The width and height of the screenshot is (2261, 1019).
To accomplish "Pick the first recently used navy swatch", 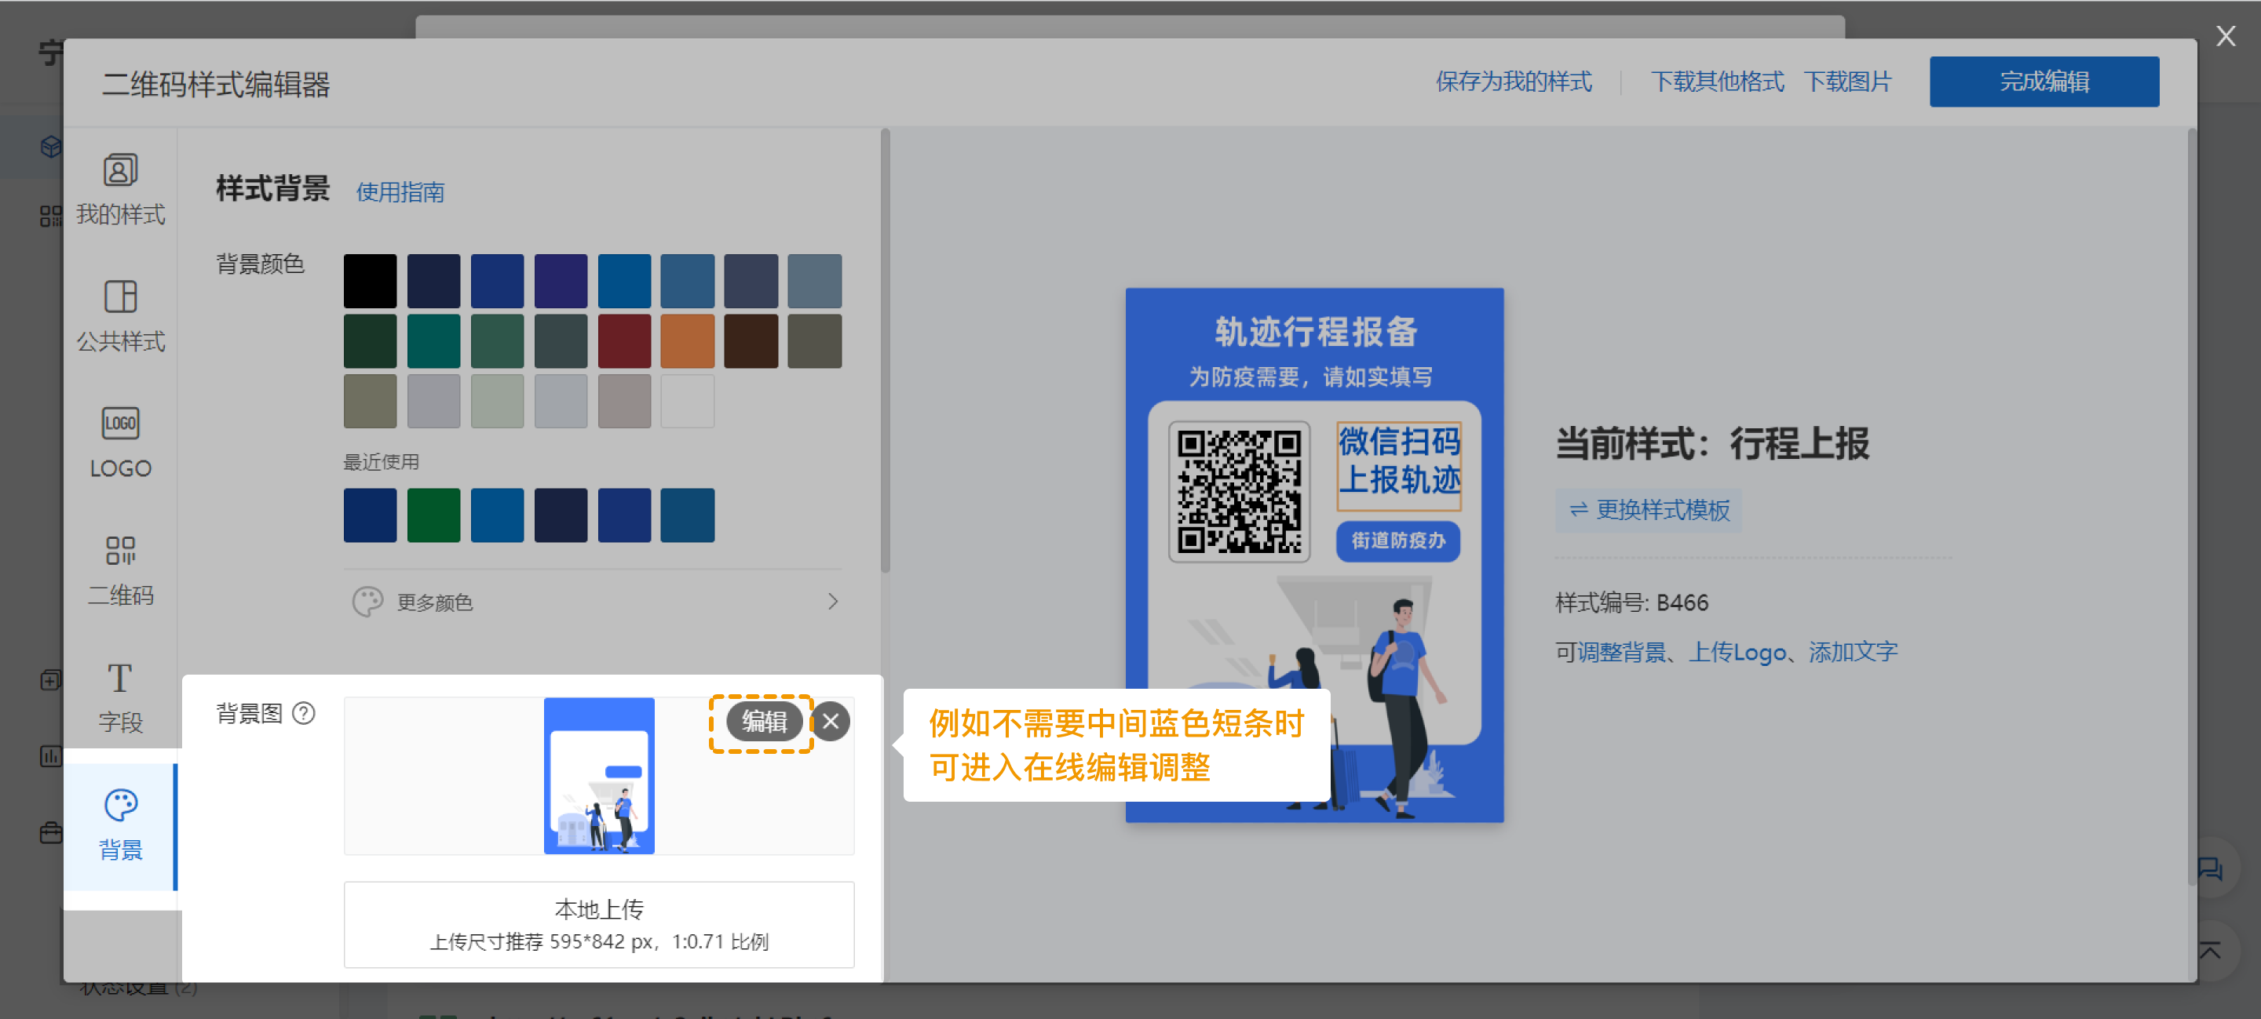I will tap(370, 515).
